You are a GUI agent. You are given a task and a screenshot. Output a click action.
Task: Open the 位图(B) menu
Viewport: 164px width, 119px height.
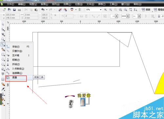[x=79, y=4]
